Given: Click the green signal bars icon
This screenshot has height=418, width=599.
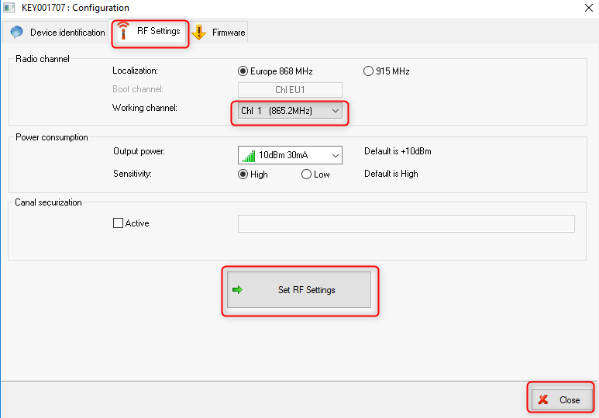Looking at the screenshot, I should [x=249, y=156].
